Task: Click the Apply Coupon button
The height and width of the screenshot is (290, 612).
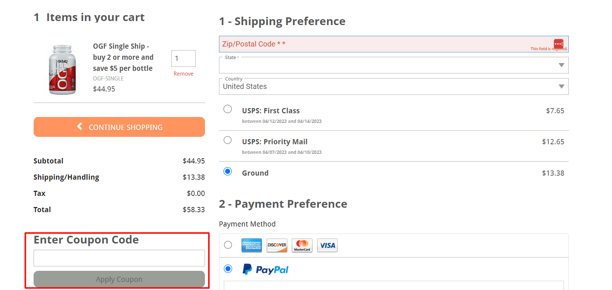Action: [x=119, y=279]
